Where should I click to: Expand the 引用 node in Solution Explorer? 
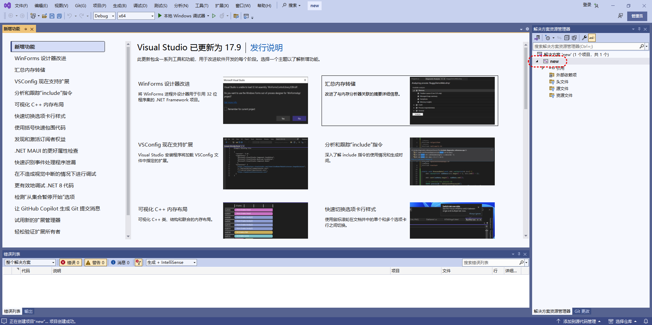coord(543,68)
